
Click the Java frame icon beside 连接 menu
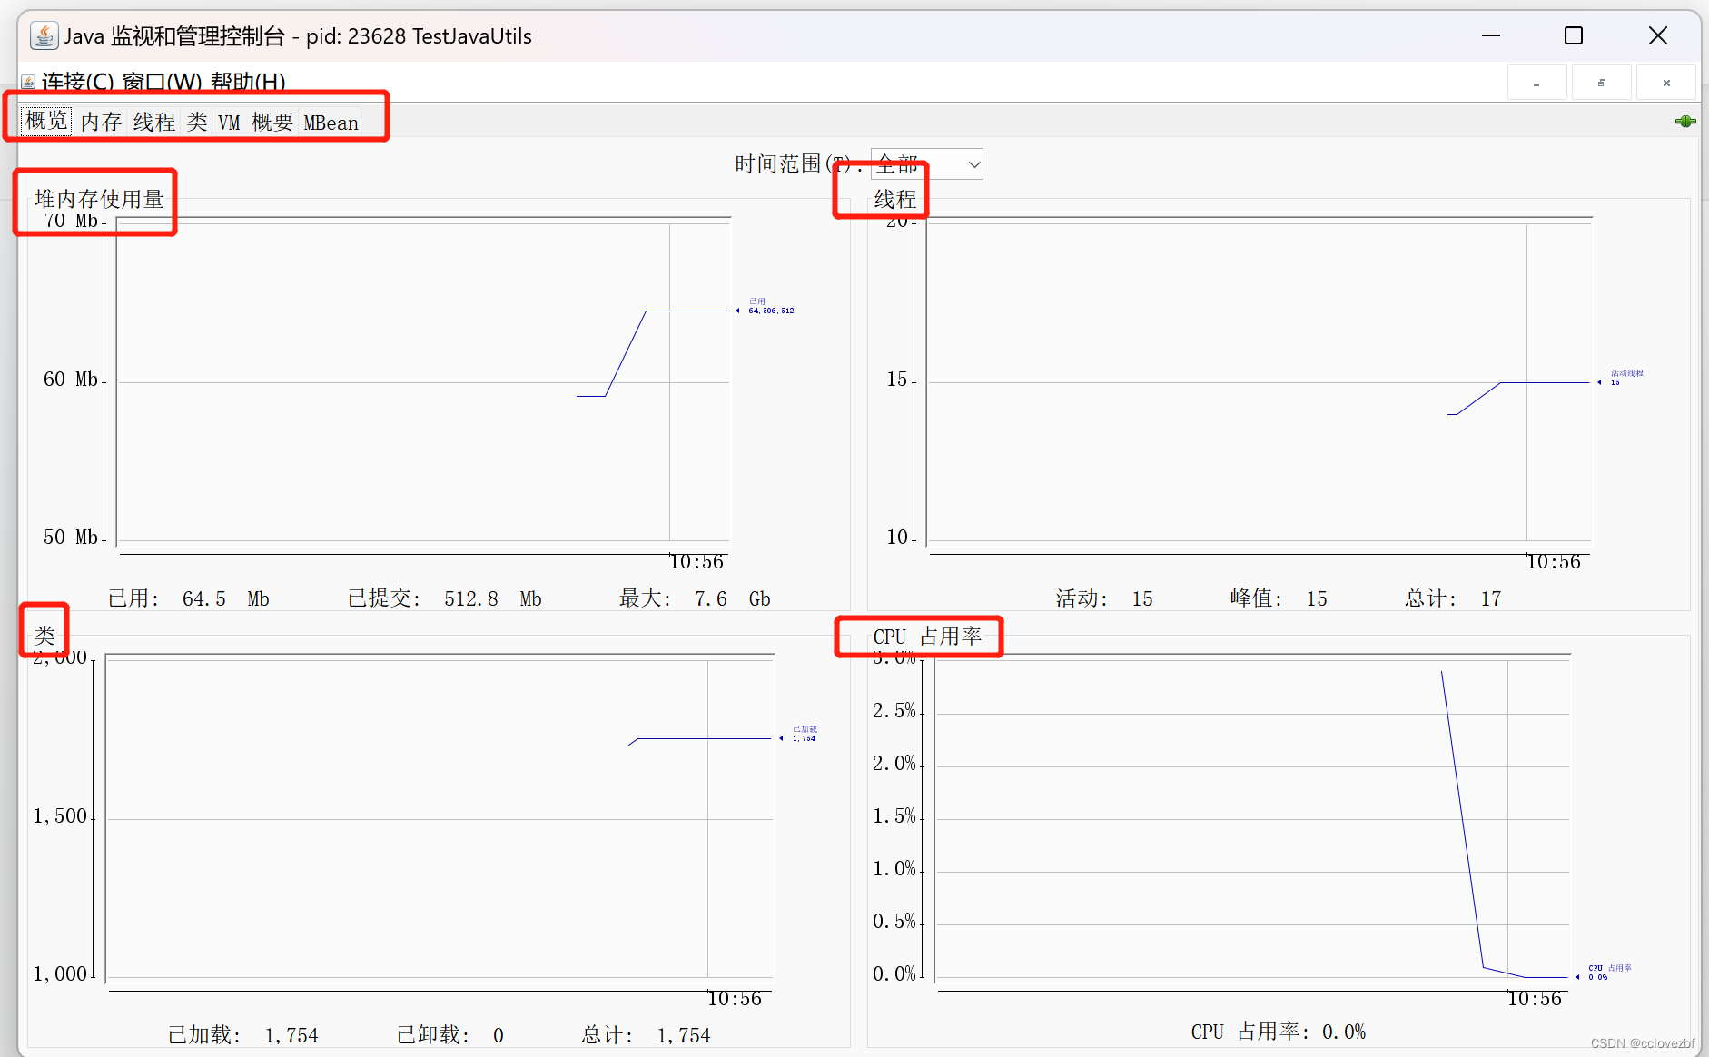point(27,82)
